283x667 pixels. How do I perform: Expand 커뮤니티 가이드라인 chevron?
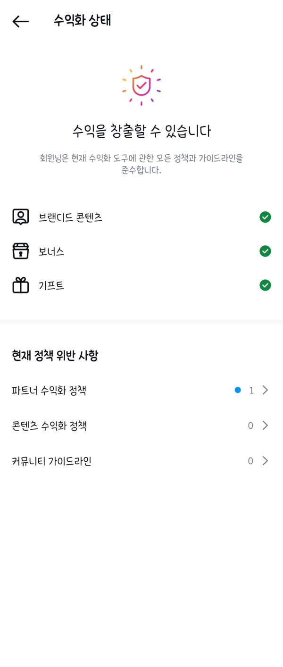coord(266,461)
